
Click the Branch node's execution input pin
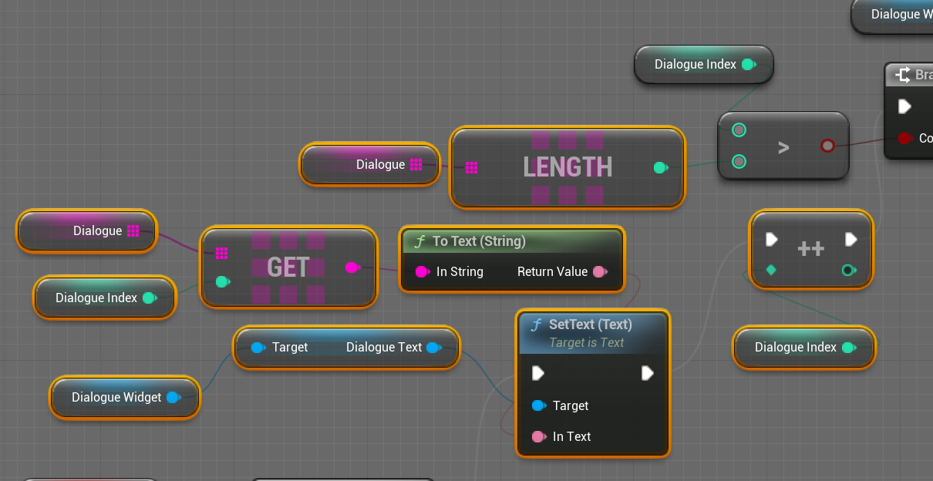[904, 106]
